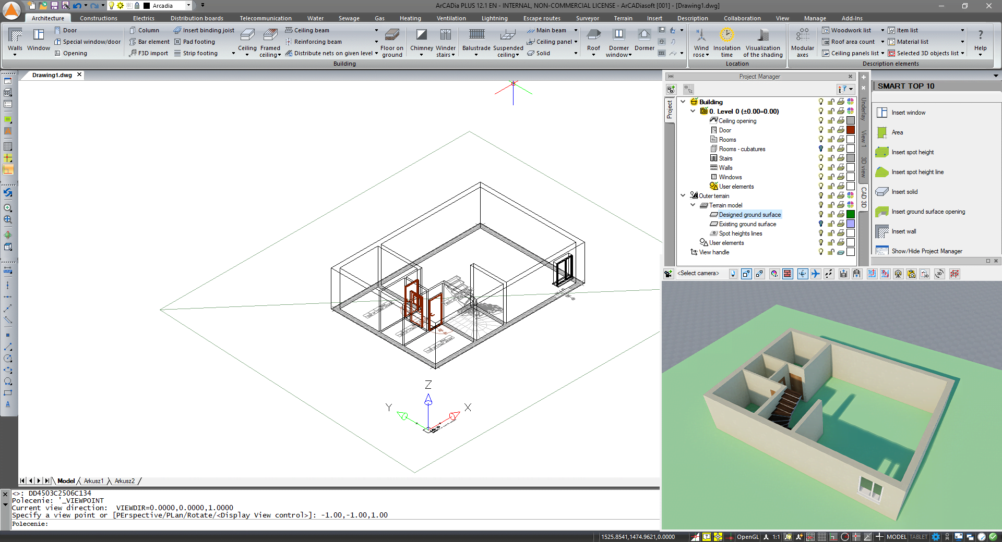
Task: Collapse the Building tree node
Action: 683,102
